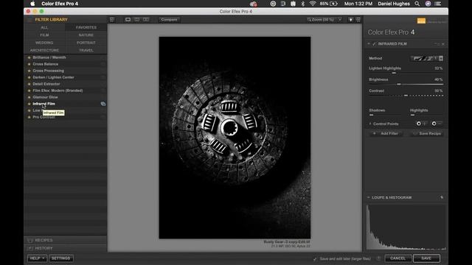Select side-by-side preview view icon
Image resolution: width=472 pixels, height=265 pixels.
click(x=146, y=20)
